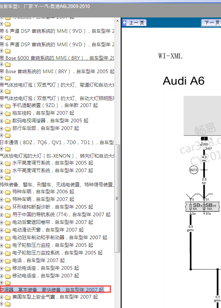Viewport: 221px width, 308px height.
Task: Expand the 水平高度调节系统 2007 node
Action: [x=1, y=171]
